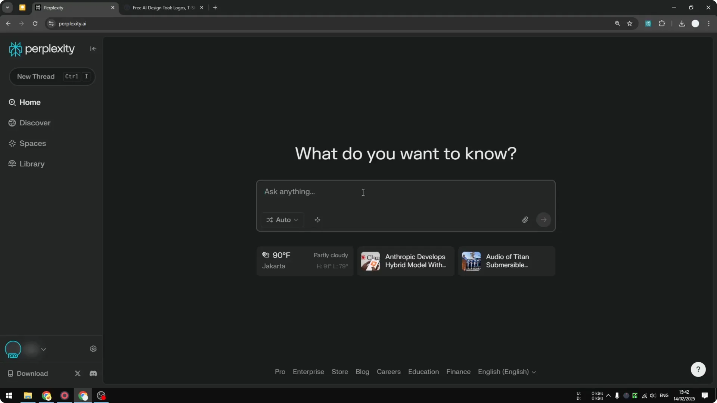Open the Finance footer link
Image resolution: width=717 pixels, height=403 pixels.
click(x=458, y=372)
